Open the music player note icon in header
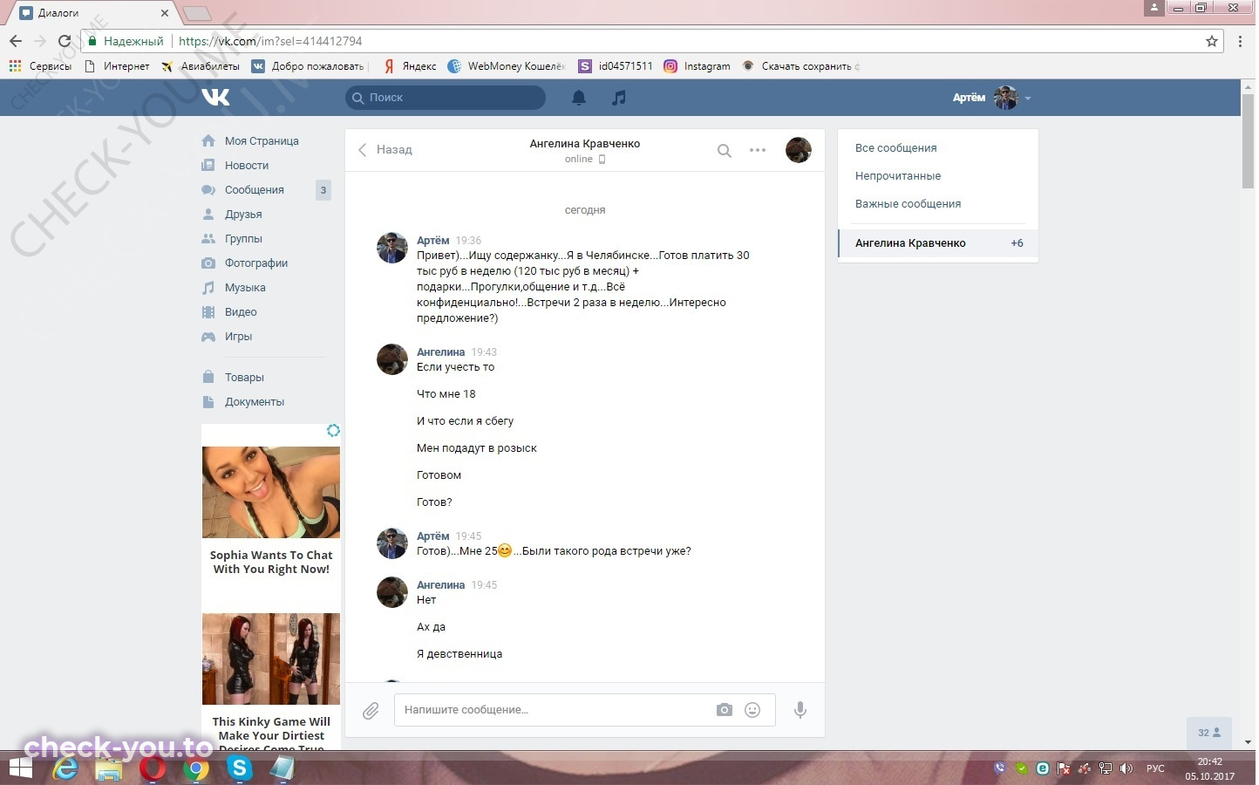The width and height of the screenshot is (1259, 785). pyautogui.click(x=618, y=98)
